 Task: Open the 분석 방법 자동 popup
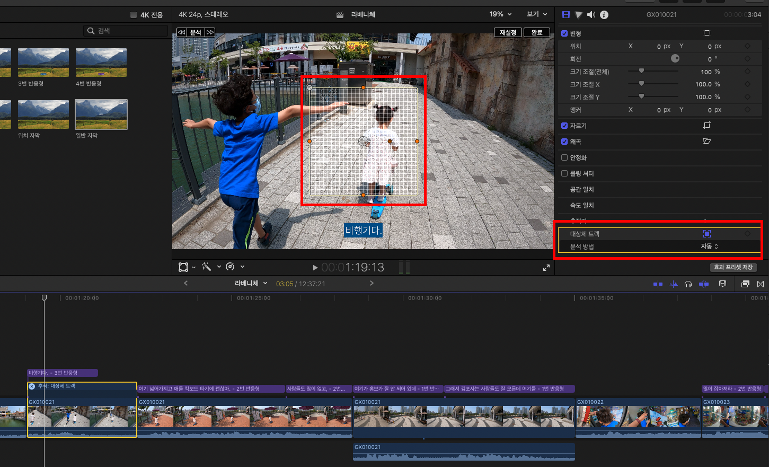709,246
